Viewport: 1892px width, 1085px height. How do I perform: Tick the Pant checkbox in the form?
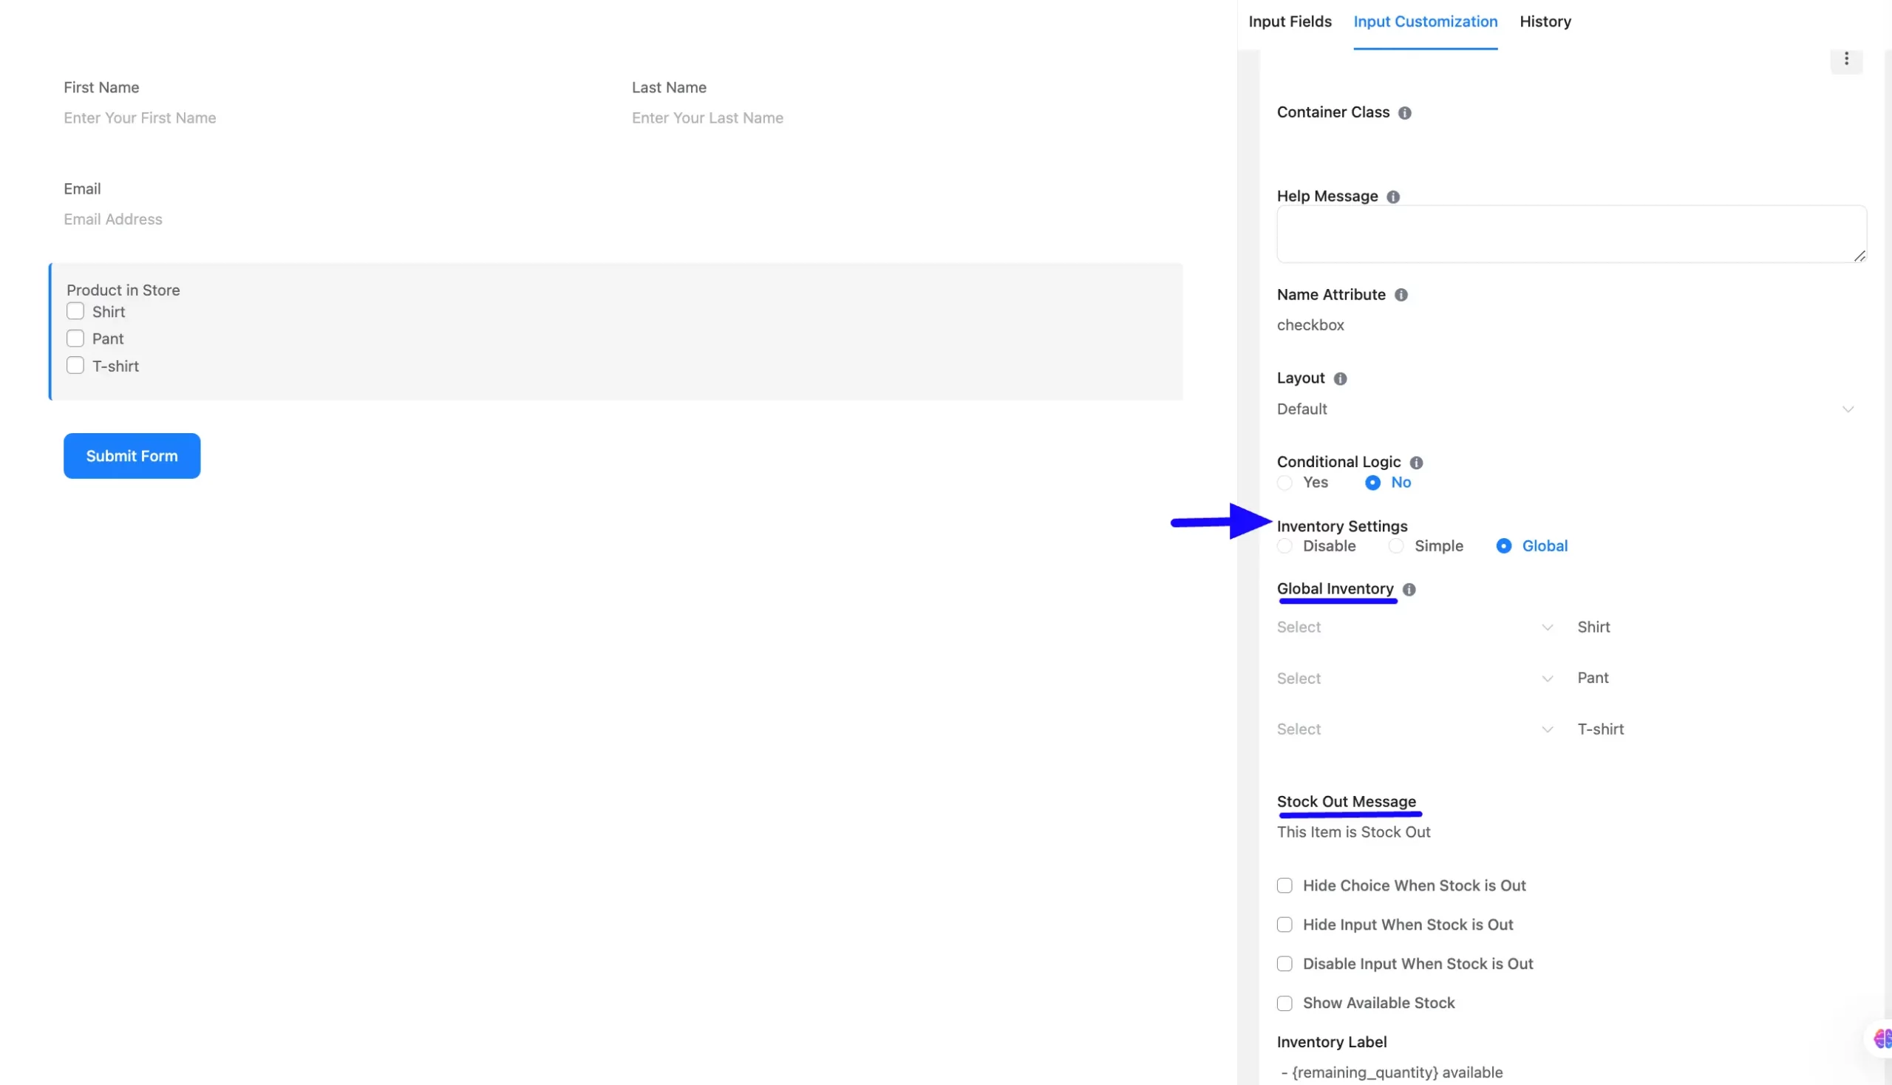(75, 339)
